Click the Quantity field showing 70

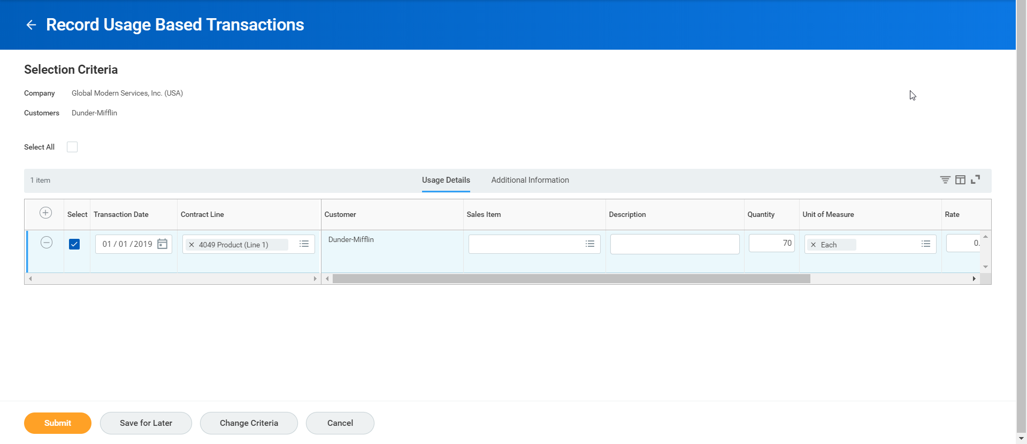pyautogui.click(x=771, y=243)
